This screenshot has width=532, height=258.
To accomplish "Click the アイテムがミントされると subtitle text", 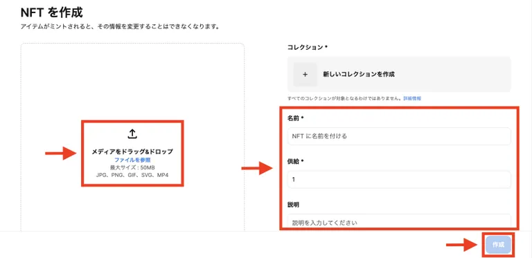I will [119, 27].
